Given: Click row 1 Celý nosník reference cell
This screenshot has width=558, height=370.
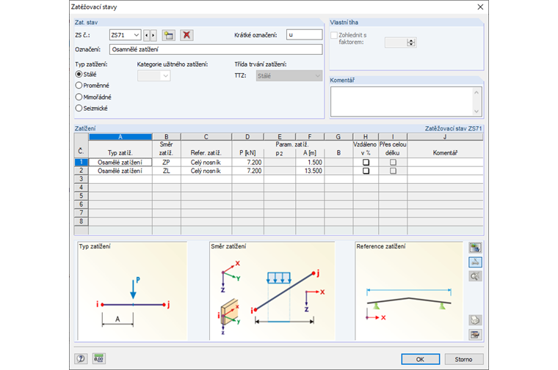Looking at the screenshot, I should click(206, 162).
